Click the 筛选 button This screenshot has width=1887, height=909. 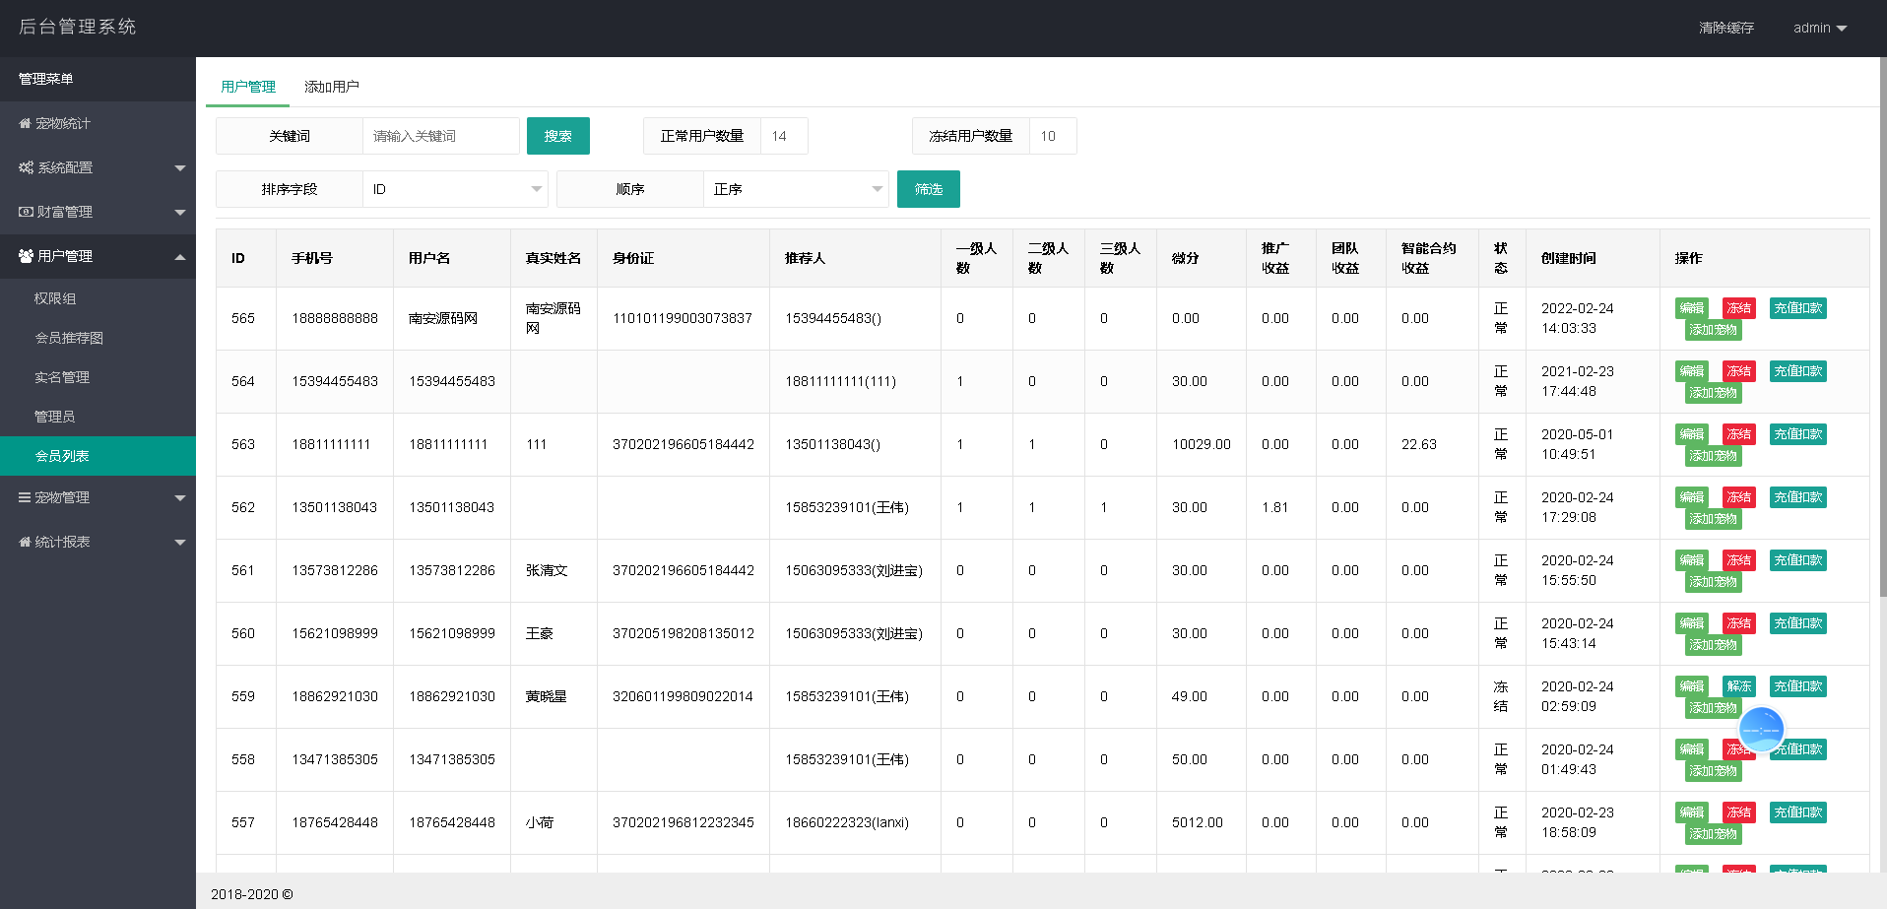pyautogui.click(x=929, y=189)
